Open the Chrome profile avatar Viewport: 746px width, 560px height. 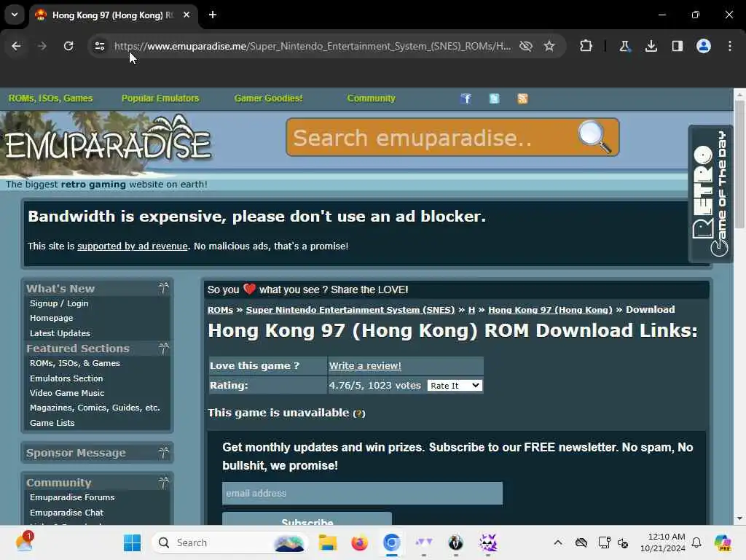704,46
